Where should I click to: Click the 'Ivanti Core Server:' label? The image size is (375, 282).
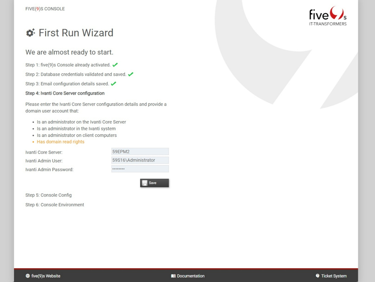[44, 152]
